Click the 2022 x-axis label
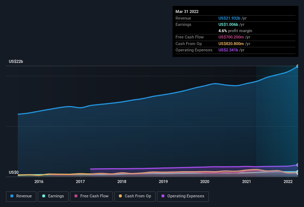304x207 pixels. click(288, 181)
